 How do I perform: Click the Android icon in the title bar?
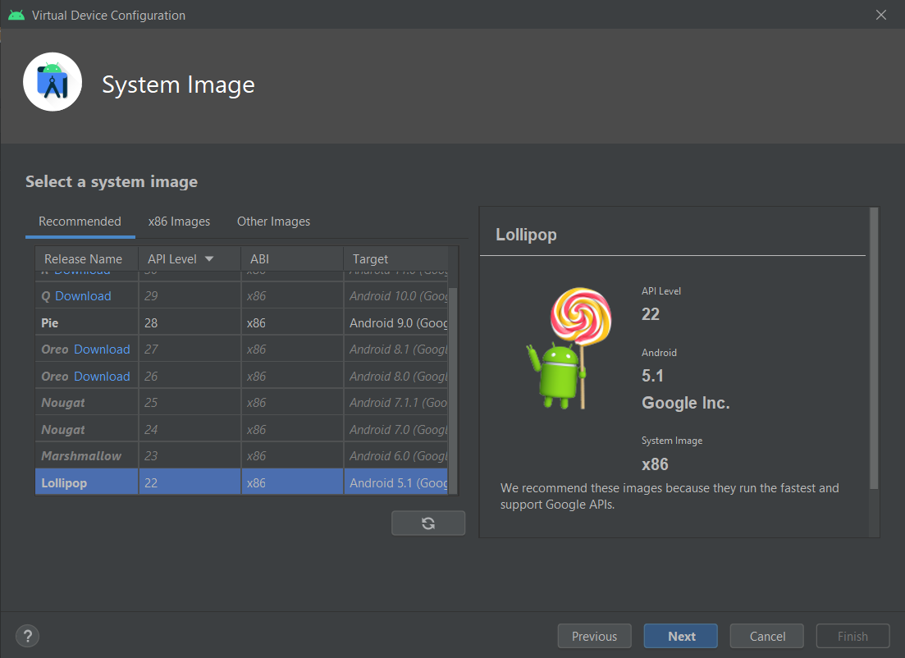click(x=16, y=15)
